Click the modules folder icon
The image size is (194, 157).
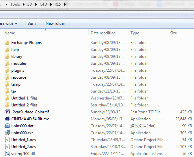pos(7,63)
